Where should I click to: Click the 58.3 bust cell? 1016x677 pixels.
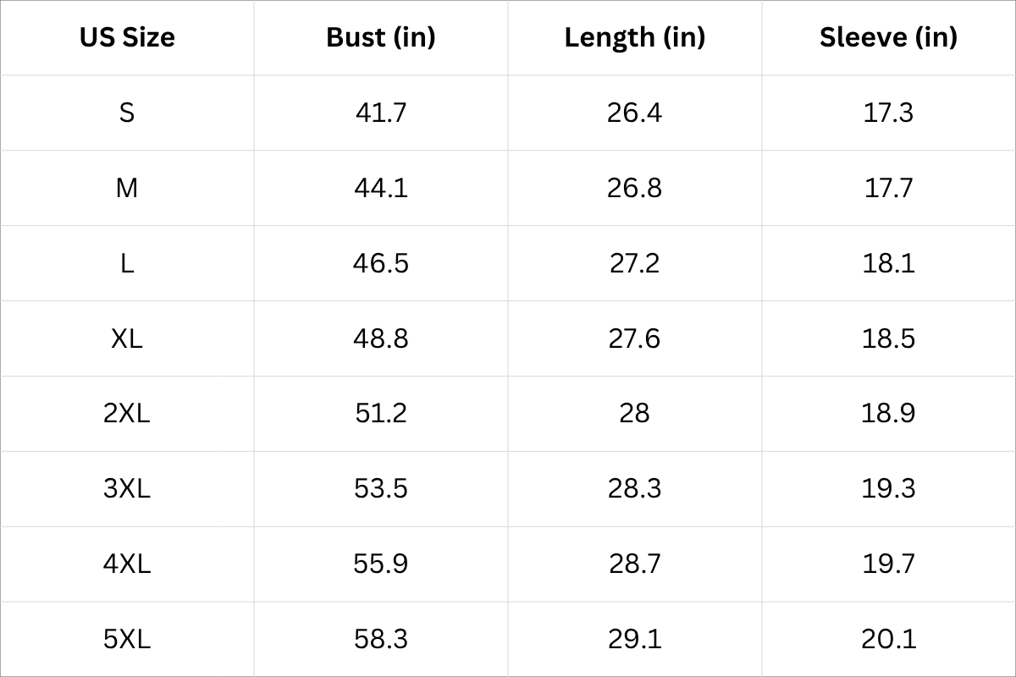[x=380, y=639]
